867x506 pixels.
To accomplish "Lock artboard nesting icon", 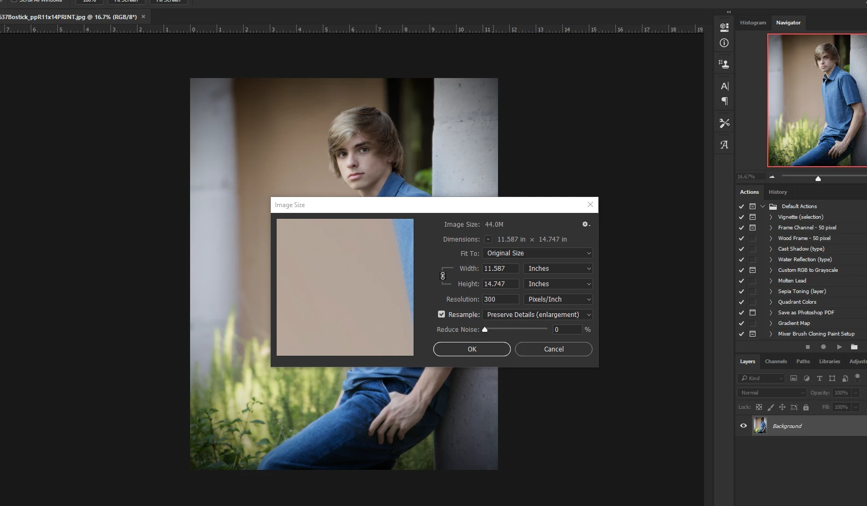I will (x=794, y=407).
